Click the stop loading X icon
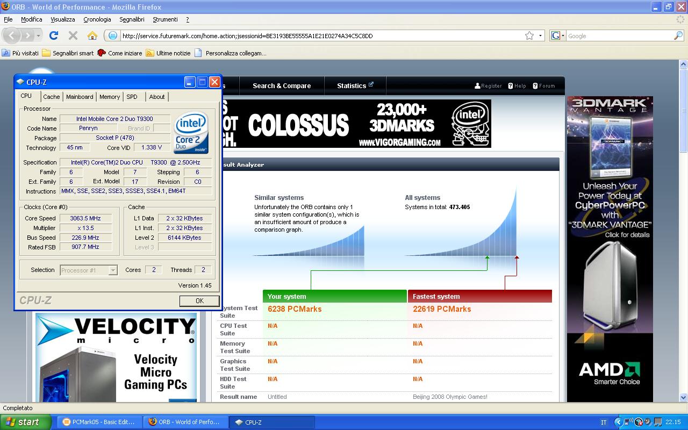This screenshot has height=430, width=688. [x=73, y=35]
